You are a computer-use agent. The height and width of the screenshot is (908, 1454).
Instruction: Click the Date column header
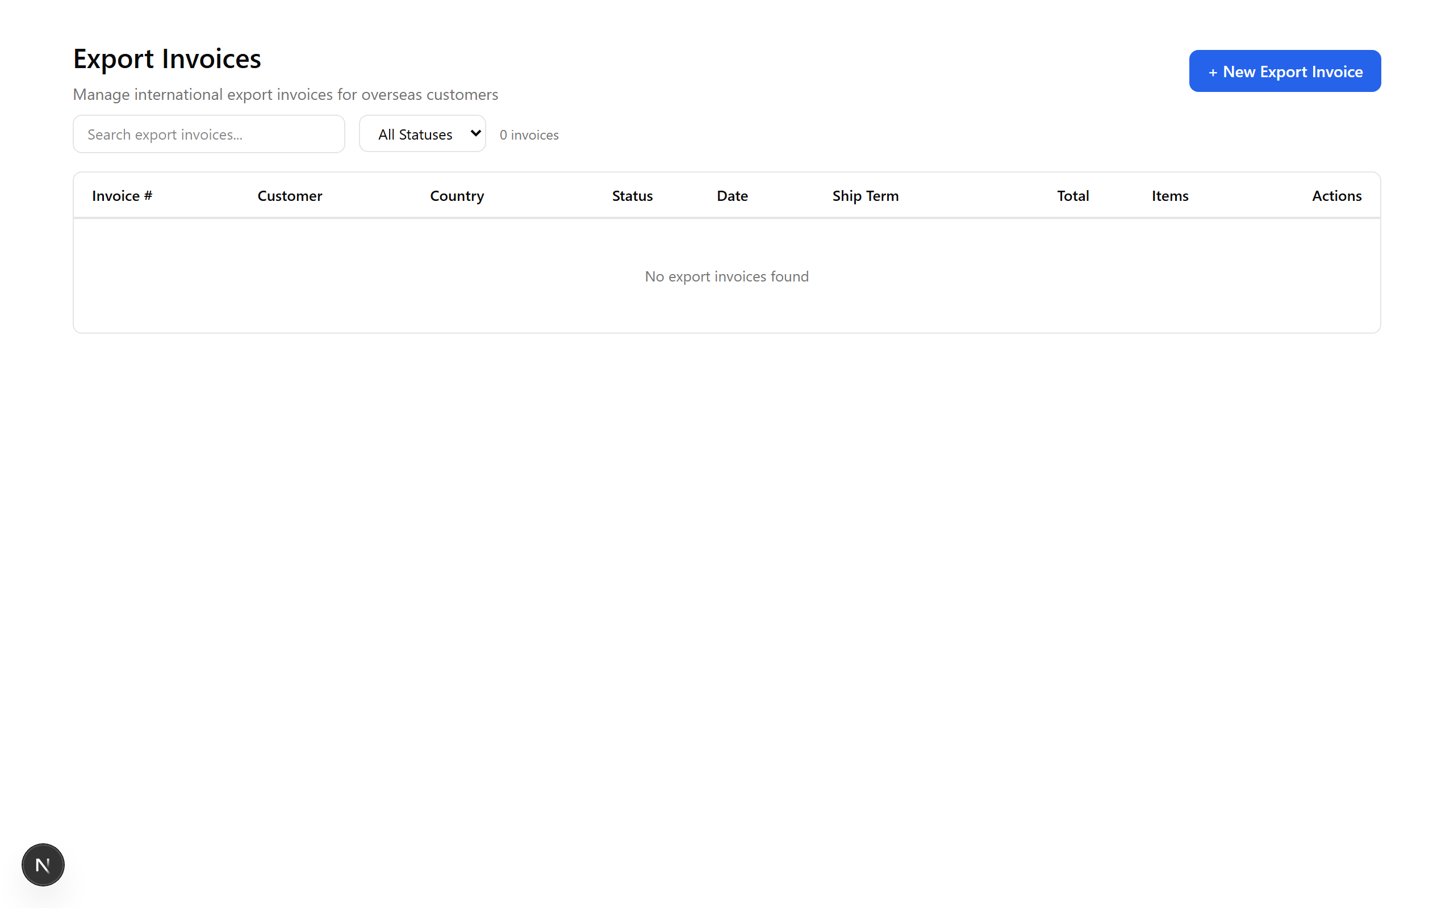[732, 195]
